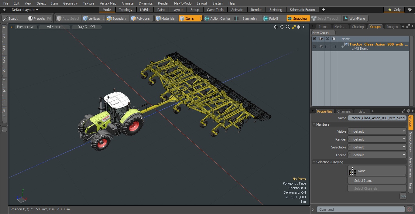415x214 pixels.
Task: Click the Properties panel gear icon
Action: point(408,111)
